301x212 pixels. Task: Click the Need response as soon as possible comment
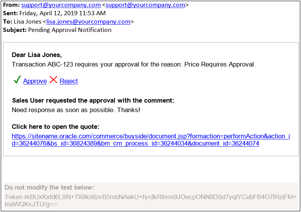[x=76, y=110]
